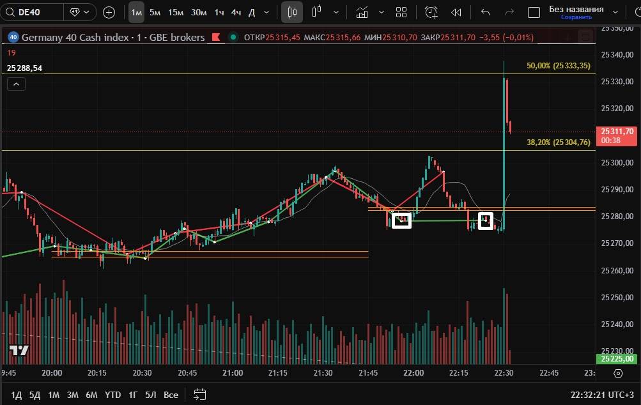The height and width of the screenshot is (405, 641).
Task: Undo the last chart action
Action: [486, 12]
